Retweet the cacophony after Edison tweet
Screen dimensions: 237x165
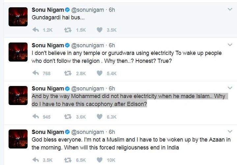click(x=68, y=117)
